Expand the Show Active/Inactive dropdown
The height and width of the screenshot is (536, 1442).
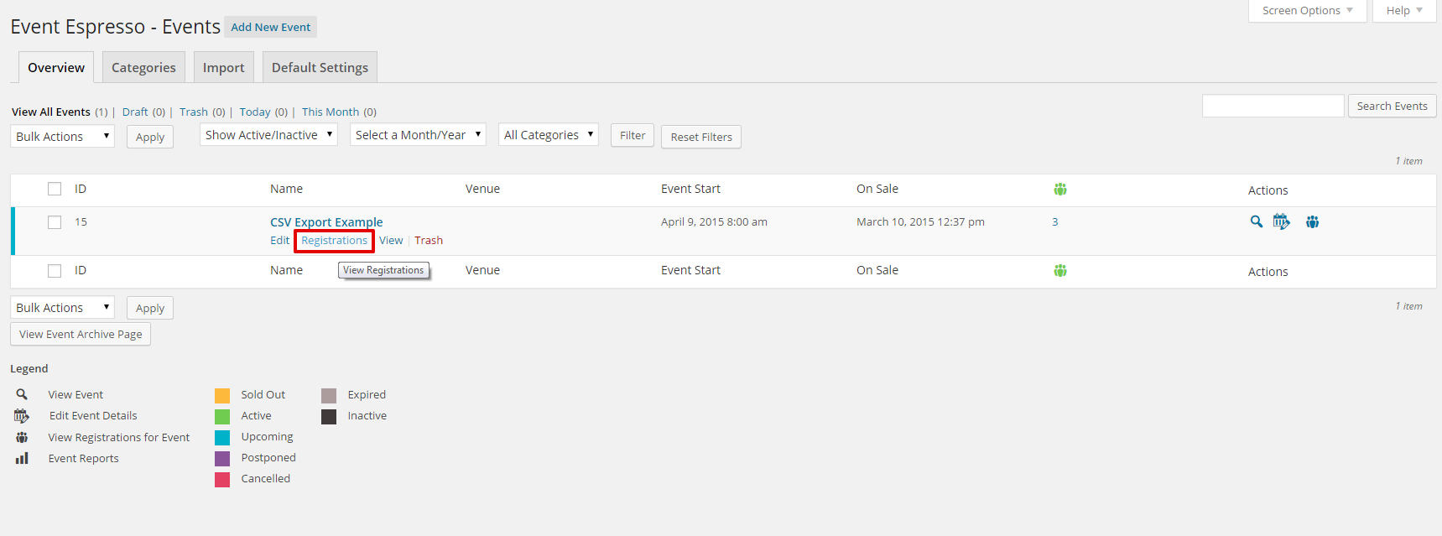[268, 134]
